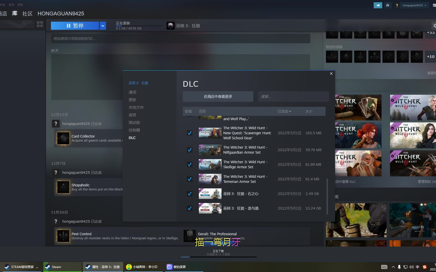
Task: Pause download with 暂停 button
Action: click(75, 26)
